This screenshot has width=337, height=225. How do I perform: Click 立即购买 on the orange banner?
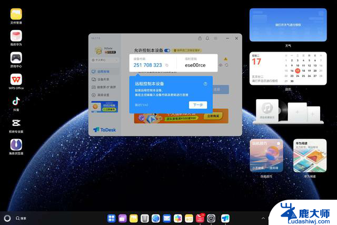(213, 116)
